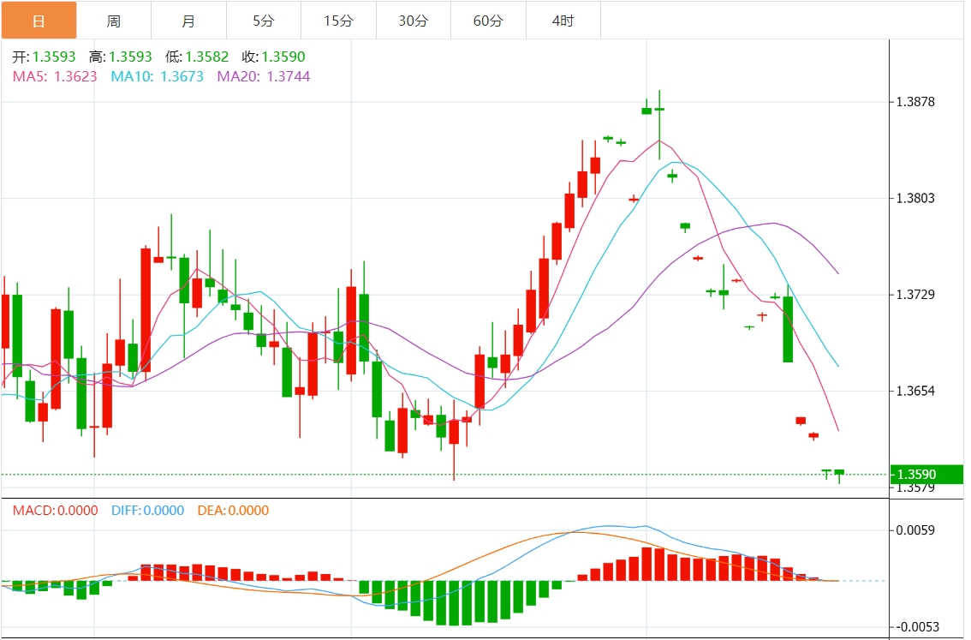Click the closing price 收:1.3590

coord(274,57)
